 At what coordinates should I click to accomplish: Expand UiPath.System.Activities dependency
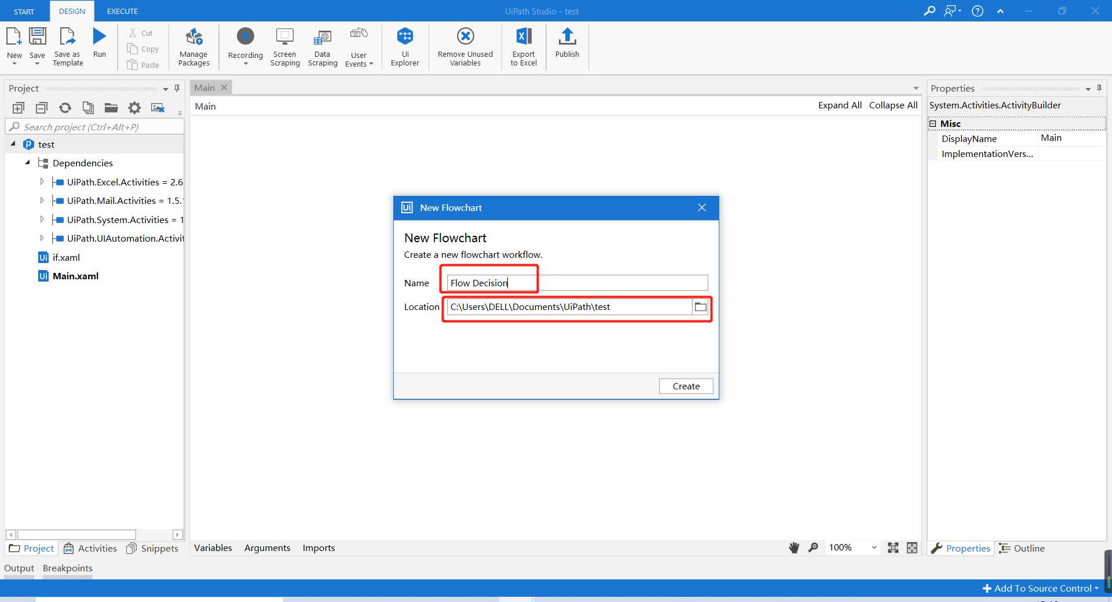(x=42, y=220)
